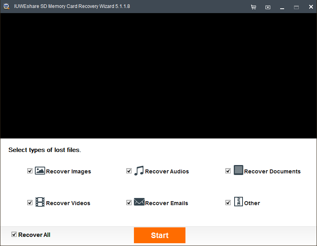The height and width of the screenshot is (246, 317).
Task: Select the Recover Images picture icon
Action: click(x=40, y=171)
